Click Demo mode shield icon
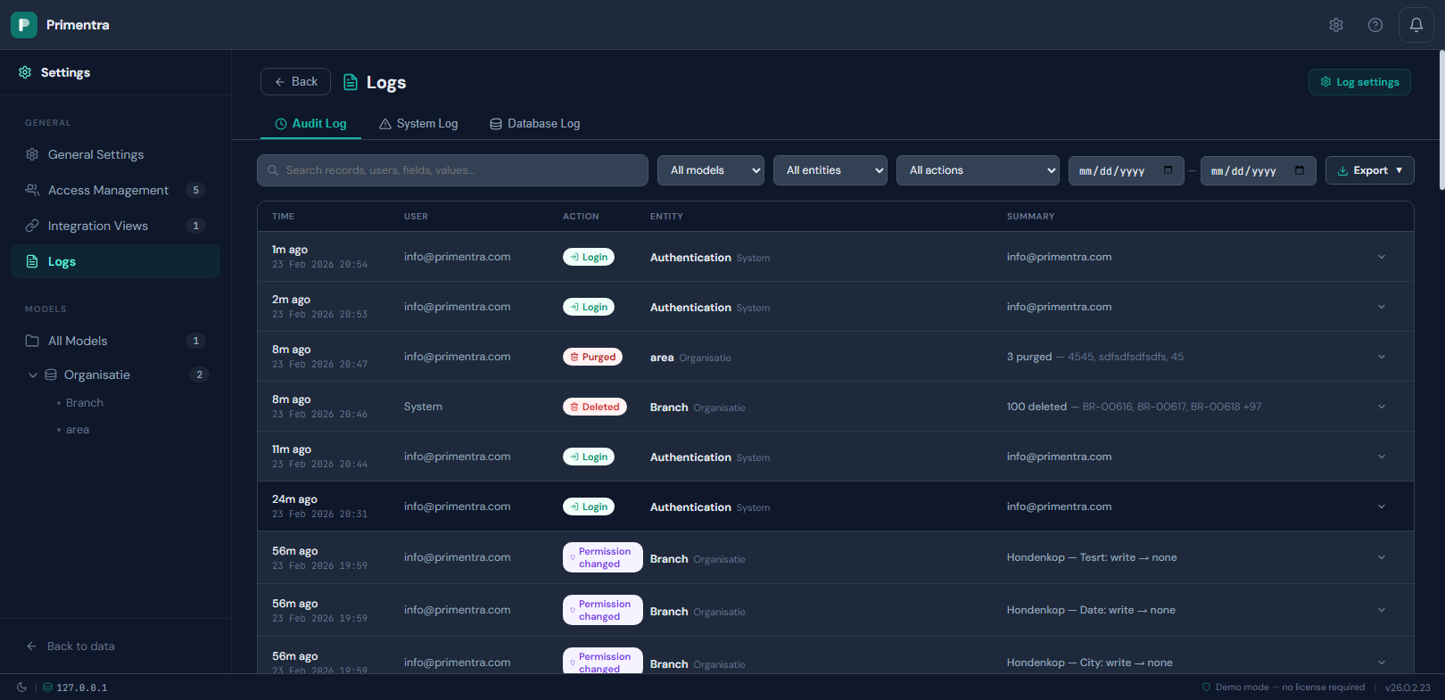1445x700 pixels. (1207, 688)
